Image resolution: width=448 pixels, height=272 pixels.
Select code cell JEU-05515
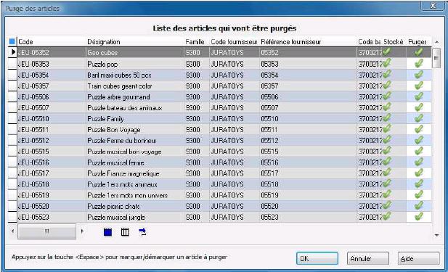point(52,152)
